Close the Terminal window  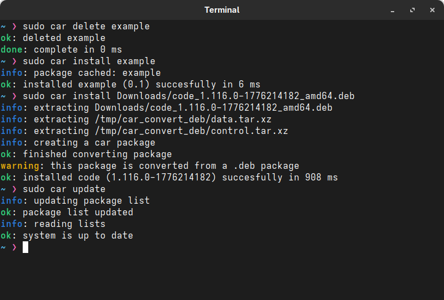pyautogui.click(x=432, y=10)
